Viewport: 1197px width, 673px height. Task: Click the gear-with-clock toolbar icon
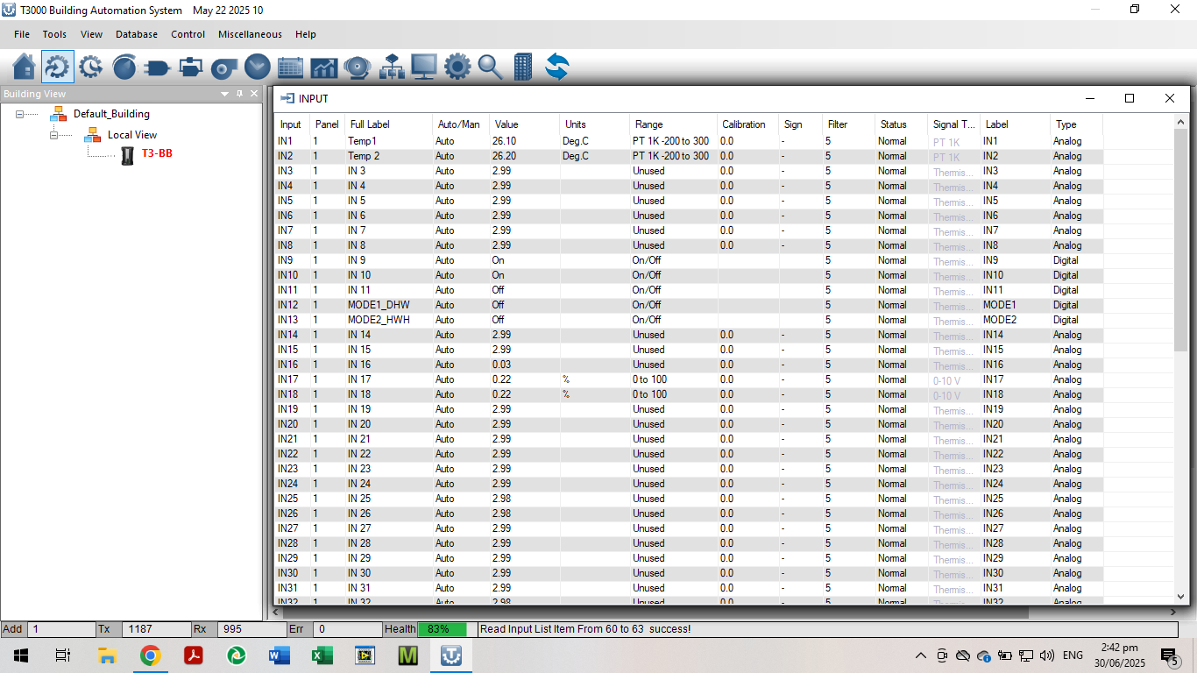[x=91, y=67]
